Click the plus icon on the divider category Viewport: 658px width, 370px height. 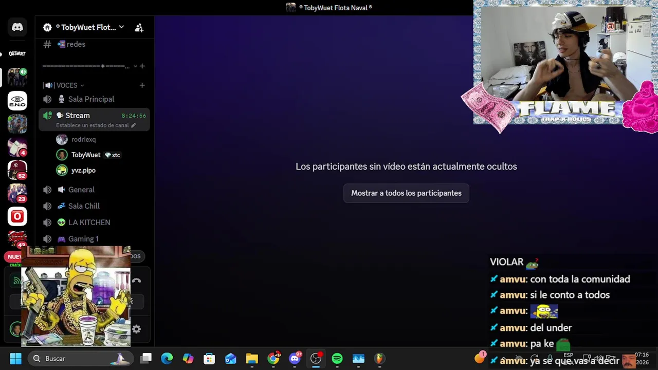[x=142, y=66]
